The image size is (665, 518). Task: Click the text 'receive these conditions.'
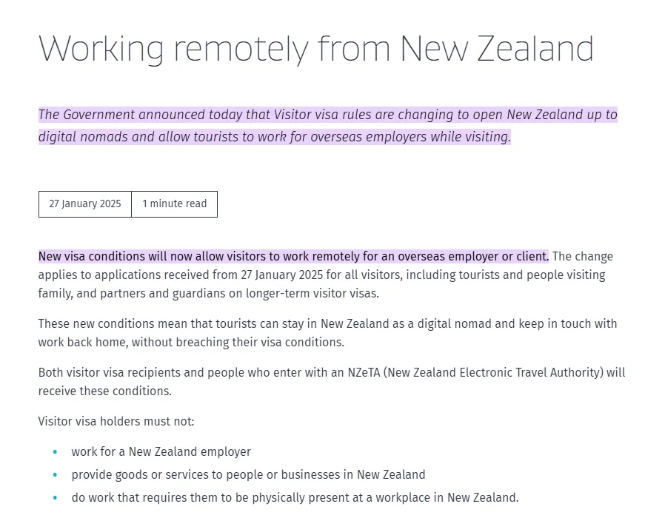click(104, 391)
